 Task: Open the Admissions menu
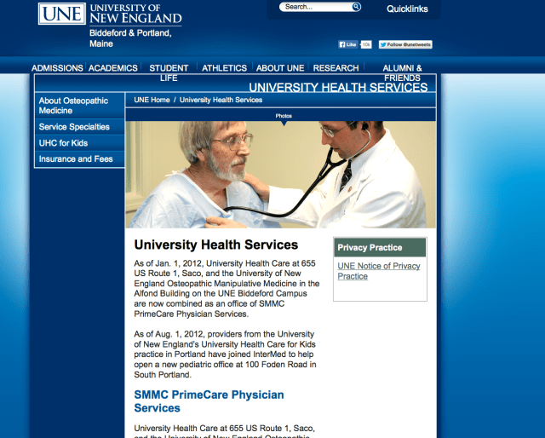tap(57, 68)
